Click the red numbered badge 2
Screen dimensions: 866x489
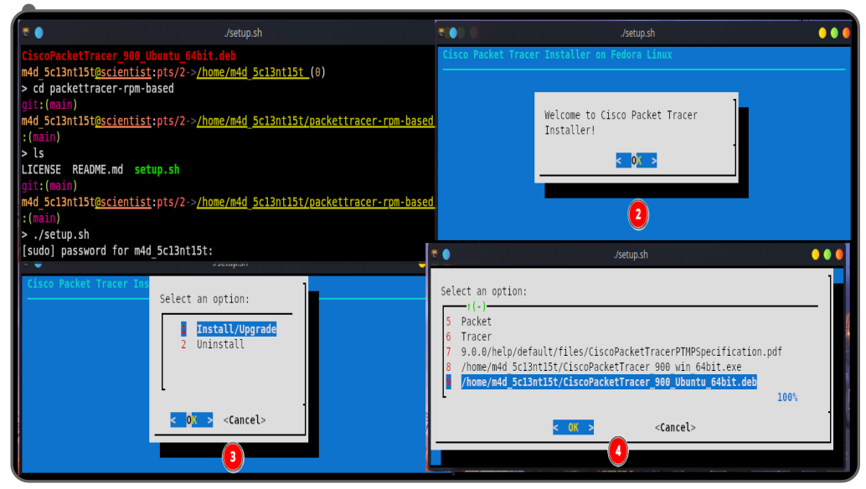pyautogui.click(x=638, y=214)
